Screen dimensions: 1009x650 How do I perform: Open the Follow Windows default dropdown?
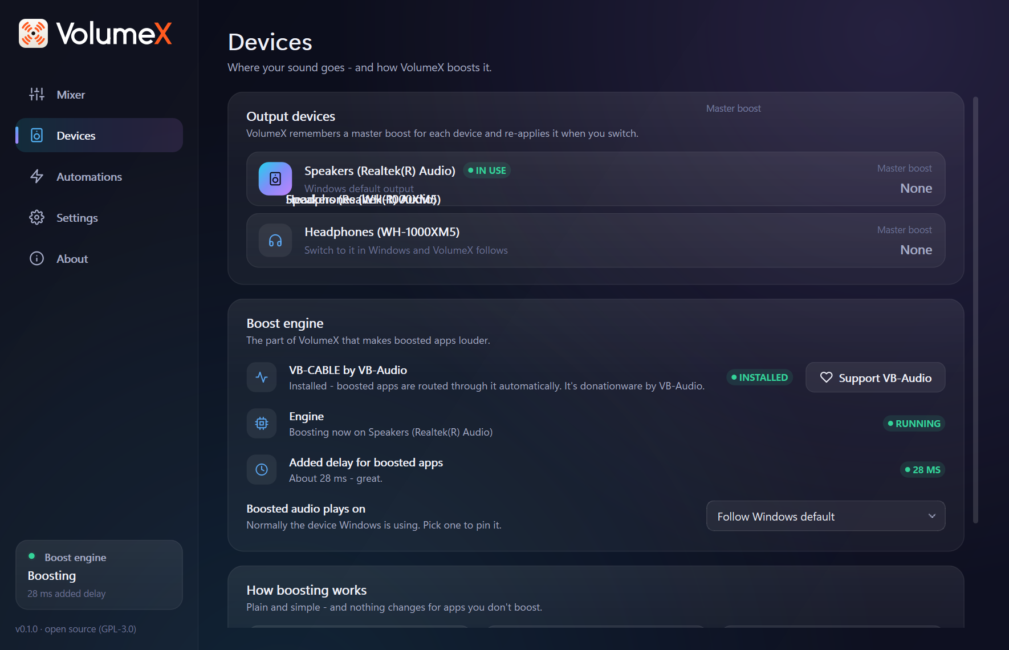(x=825, y=516)
